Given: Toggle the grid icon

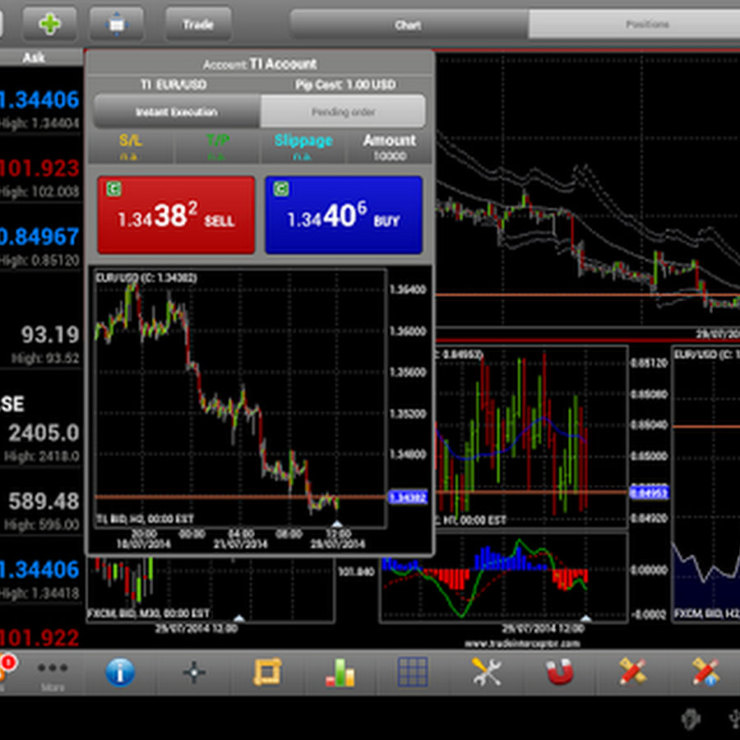Looking at the screenshot, I should [x=413, y=672].
